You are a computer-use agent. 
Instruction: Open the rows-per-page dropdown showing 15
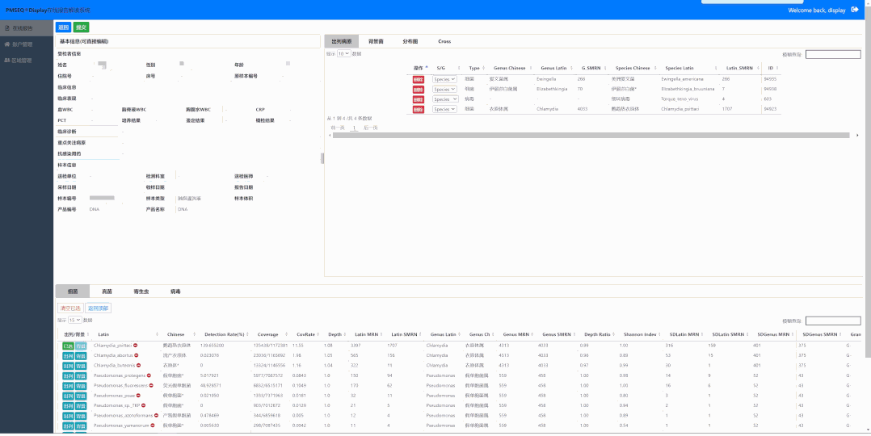click(74, 320)
